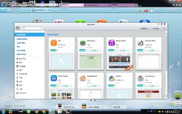This screenshot has width=182, height=114.
Task: Open QNAP utilities shortcut with toolbox icon
Action: tap(91, 106)
